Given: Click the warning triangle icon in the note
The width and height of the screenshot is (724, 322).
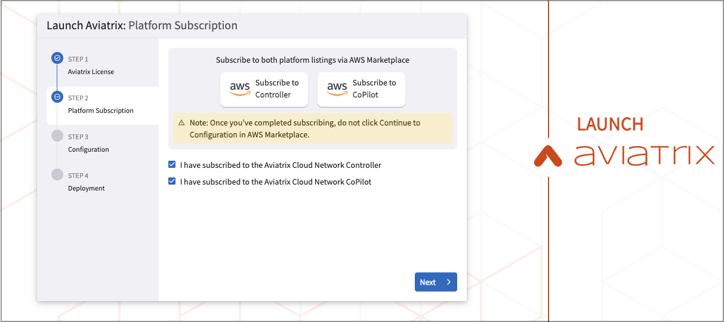Looking at the screenshot, I should (181, 123).
